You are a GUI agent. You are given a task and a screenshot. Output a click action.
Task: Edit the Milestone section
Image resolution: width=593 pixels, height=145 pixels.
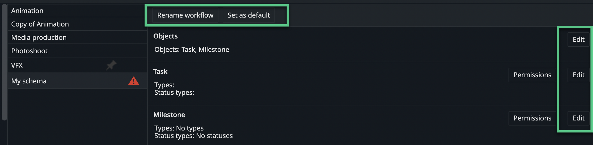point(578,118)
